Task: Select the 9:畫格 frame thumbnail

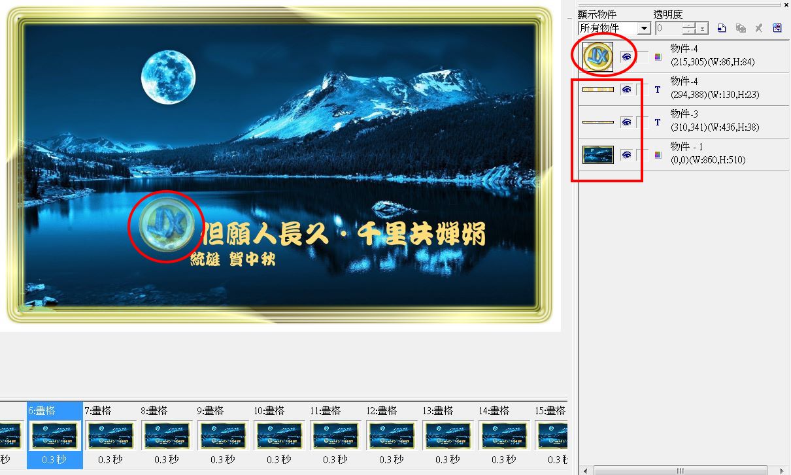Action: 222,435
